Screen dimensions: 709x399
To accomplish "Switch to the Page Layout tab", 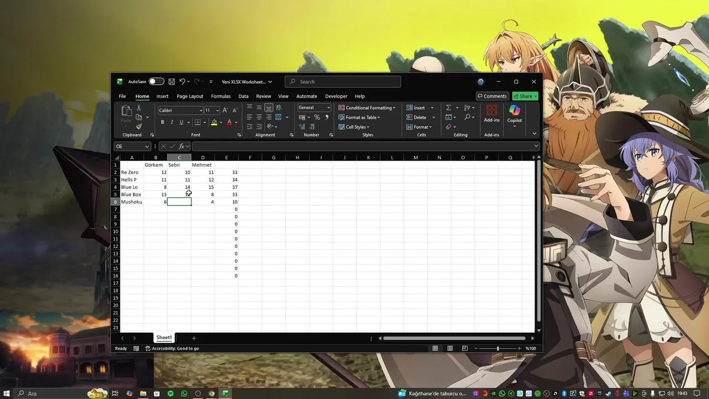I will pos(190,96).
